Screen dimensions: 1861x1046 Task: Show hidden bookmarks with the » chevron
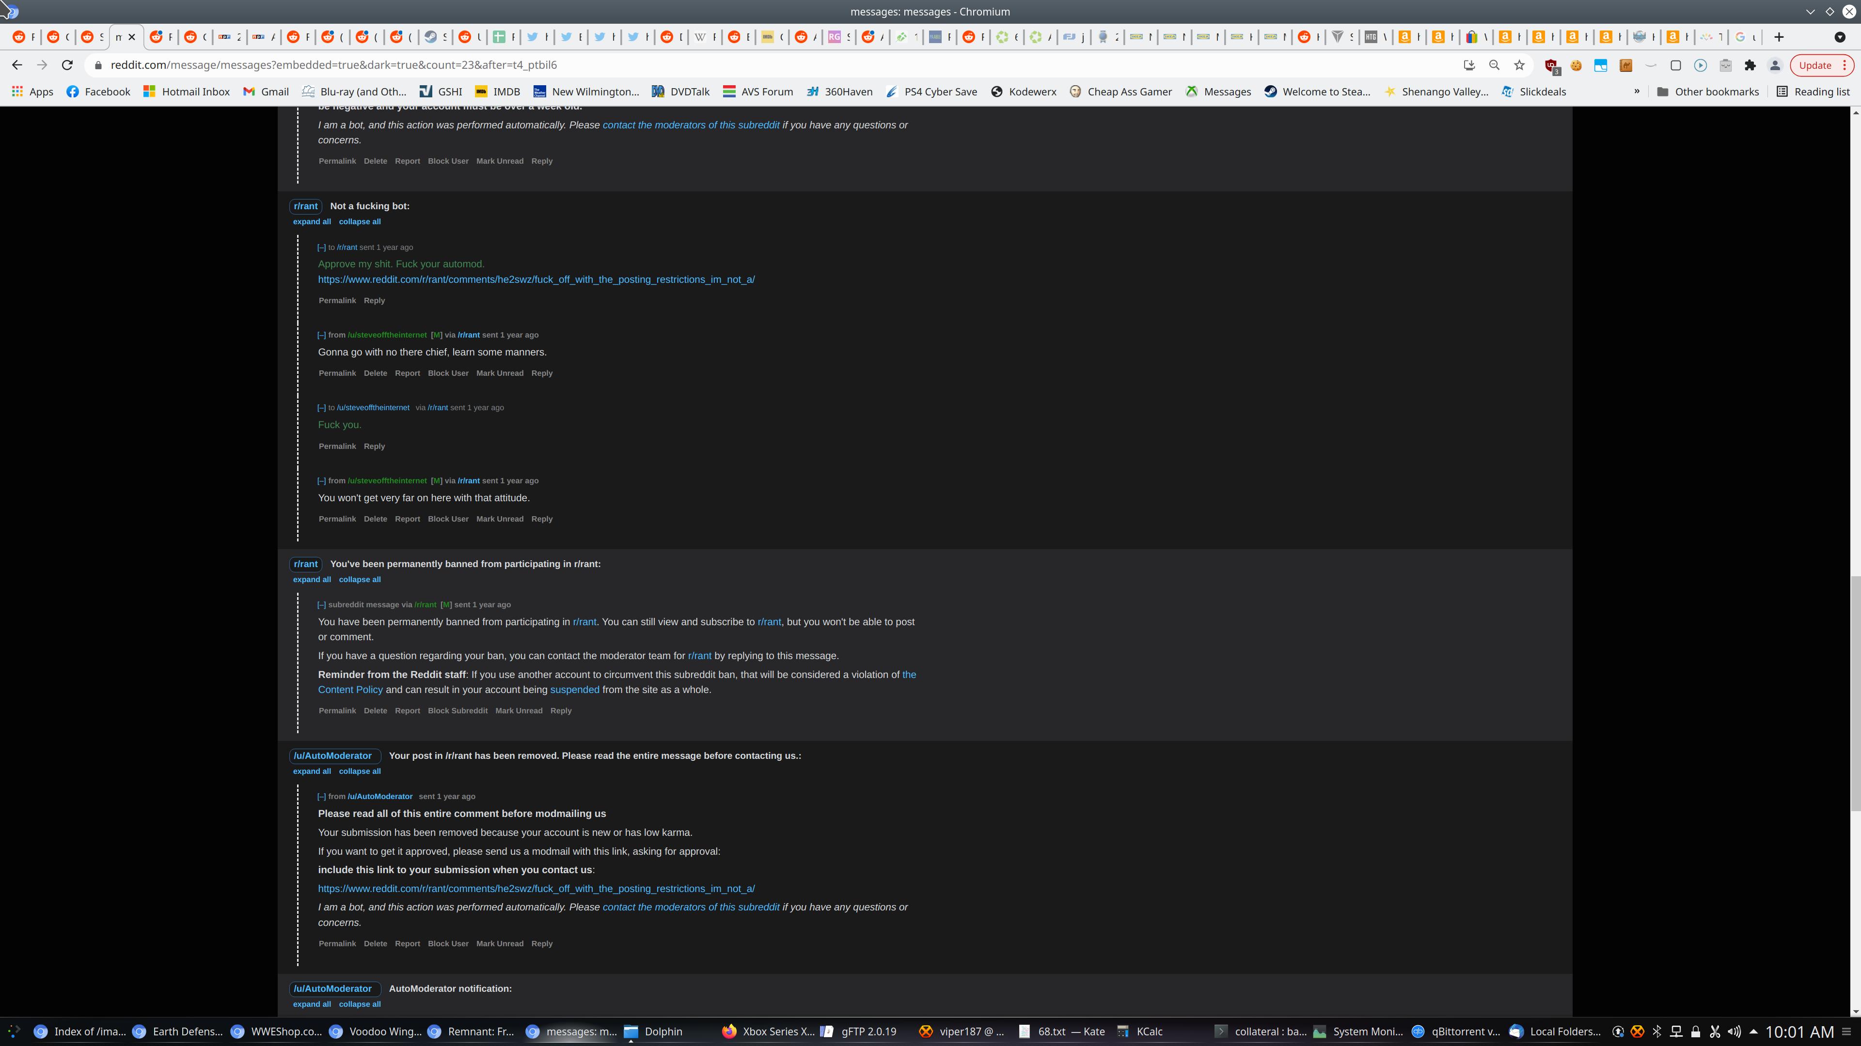pyautogui.click(x=1636, y=92)
